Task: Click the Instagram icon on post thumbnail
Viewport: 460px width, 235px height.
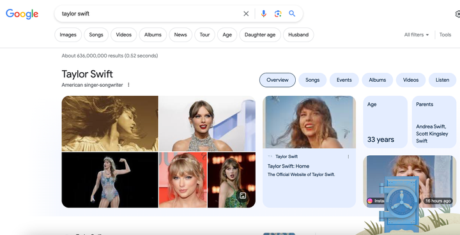Action: (x=370, y=201)
